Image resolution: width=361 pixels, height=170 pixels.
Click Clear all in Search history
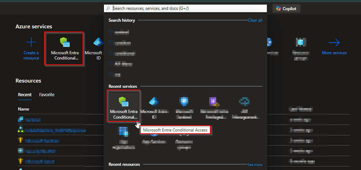255,20
